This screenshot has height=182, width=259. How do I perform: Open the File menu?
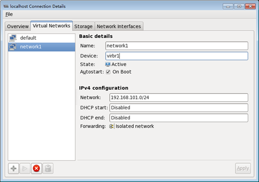tap(9, 14)
